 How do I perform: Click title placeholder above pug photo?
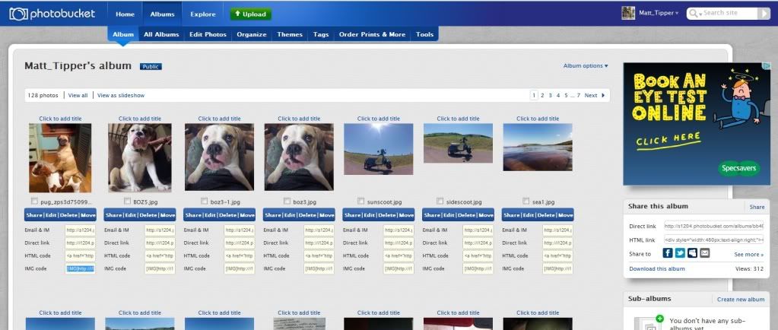point(61,119)
